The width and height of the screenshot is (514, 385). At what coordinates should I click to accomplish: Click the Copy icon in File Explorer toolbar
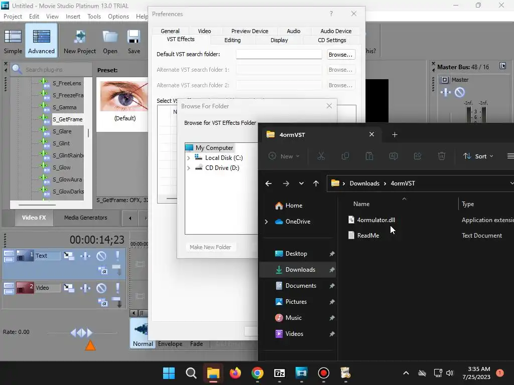345,156
